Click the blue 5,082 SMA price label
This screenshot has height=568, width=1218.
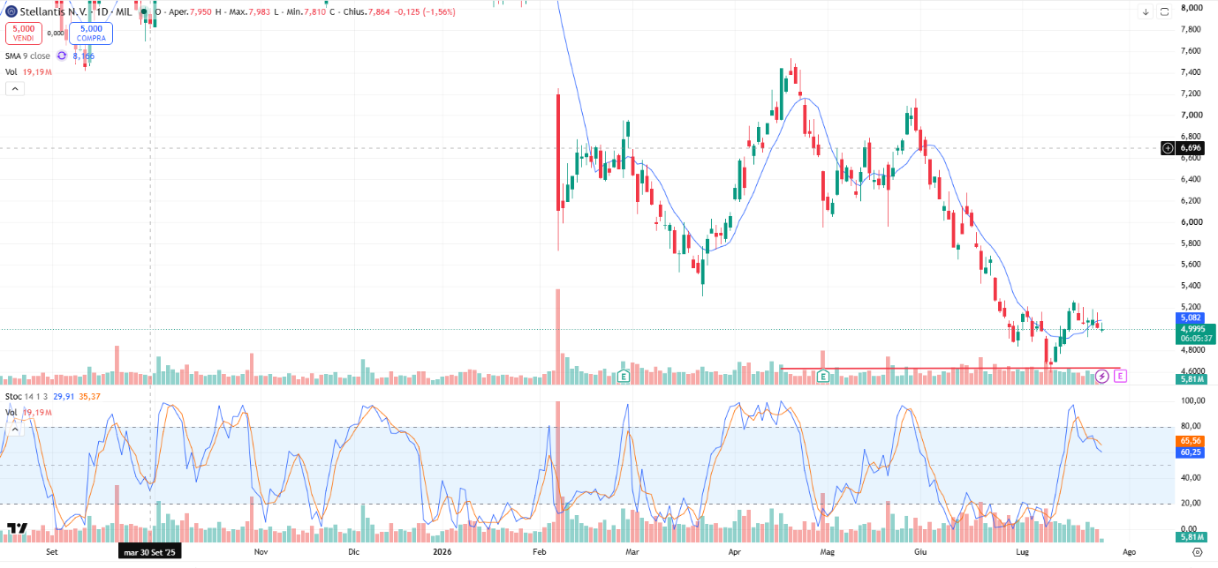point(1193,318)
